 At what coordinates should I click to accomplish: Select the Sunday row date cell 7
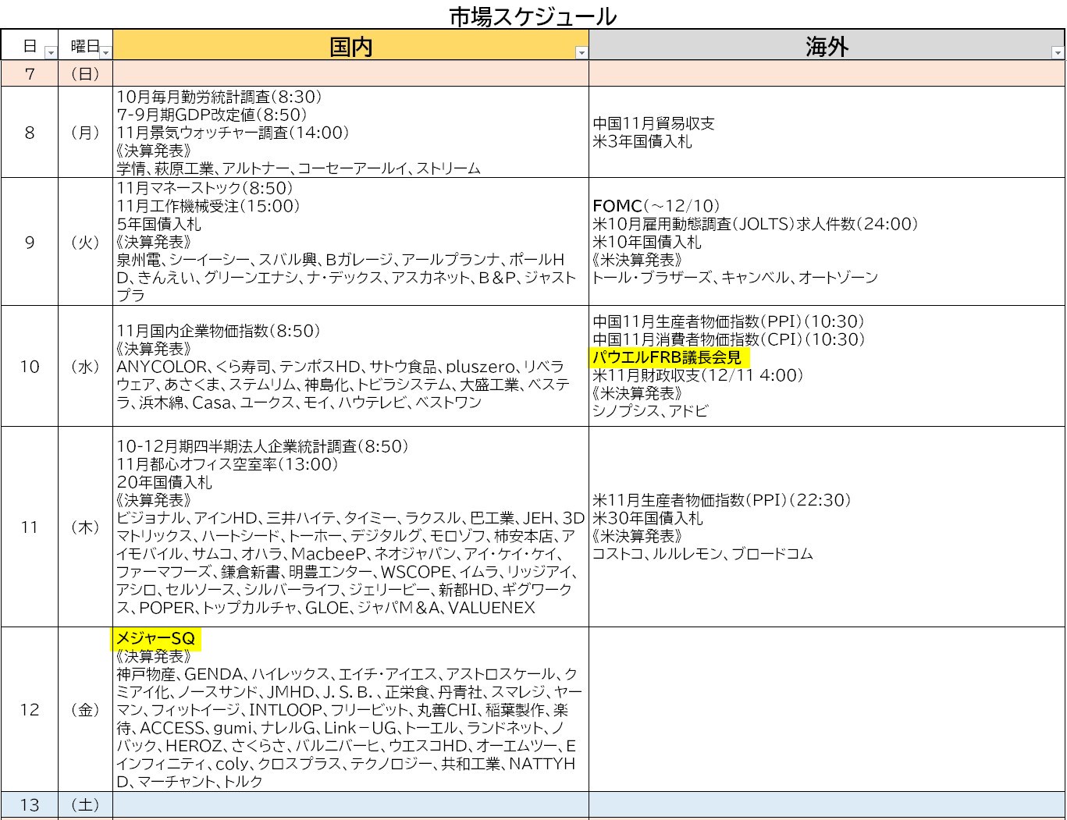pos(30,74)
